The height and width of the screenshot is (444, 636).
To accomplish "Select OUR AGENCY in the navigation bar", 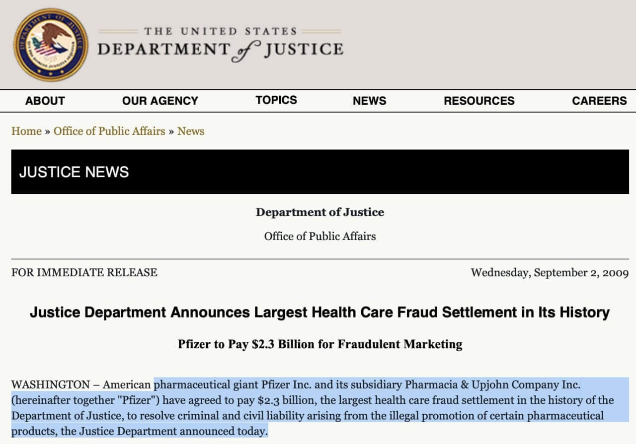I will [x=160, y=101].
